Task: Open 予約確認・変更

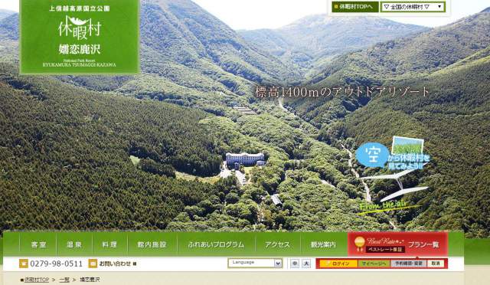Action: point(409,264)
